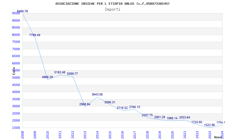
Task: Click the x-axis year 2022
Action: (x=197, y=135)
